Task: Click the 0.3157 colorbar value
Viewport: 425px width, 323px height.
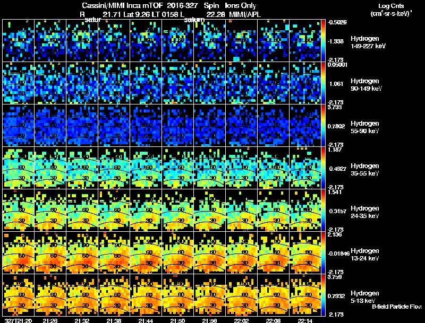Action: 338,211
